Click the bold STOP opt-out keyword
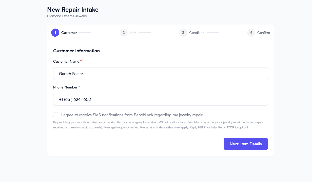312x182 pixels. pyautogui.click(x=230, y=127)
